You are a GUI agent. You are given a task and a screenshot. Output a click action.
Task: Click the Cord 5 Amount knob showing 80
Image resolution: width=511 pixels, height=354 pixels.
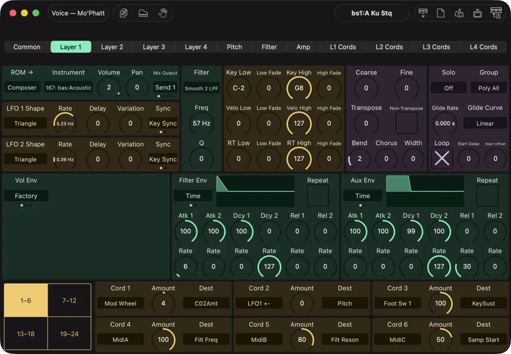[302, 340]
